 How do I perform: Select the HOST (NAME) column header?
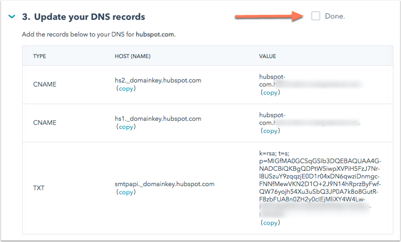(x=132, y=56)
